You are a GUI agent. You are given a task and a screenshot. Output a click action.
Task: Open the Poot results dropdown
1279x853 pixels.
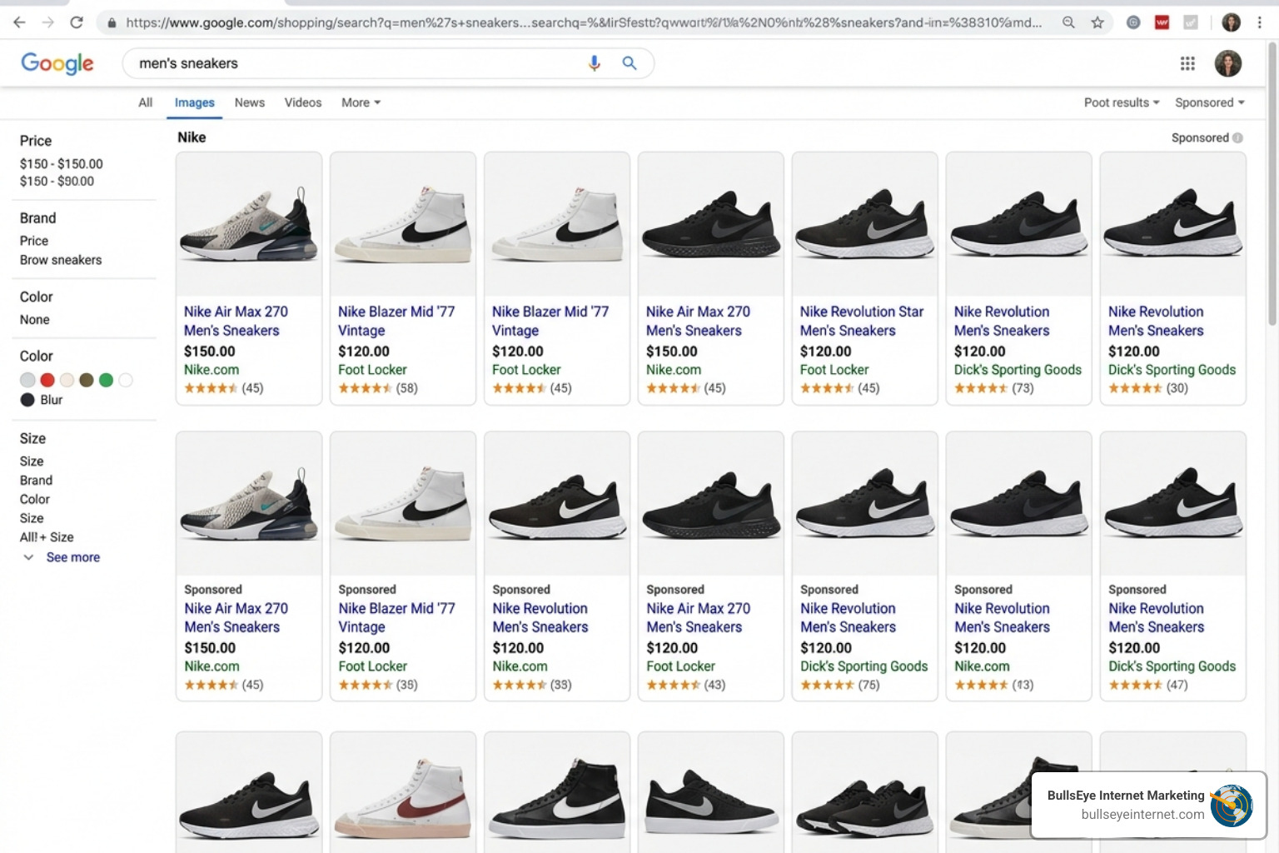1122,102
